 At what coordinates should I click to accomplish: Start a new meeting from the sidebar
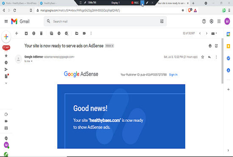[x=6, y=121]
